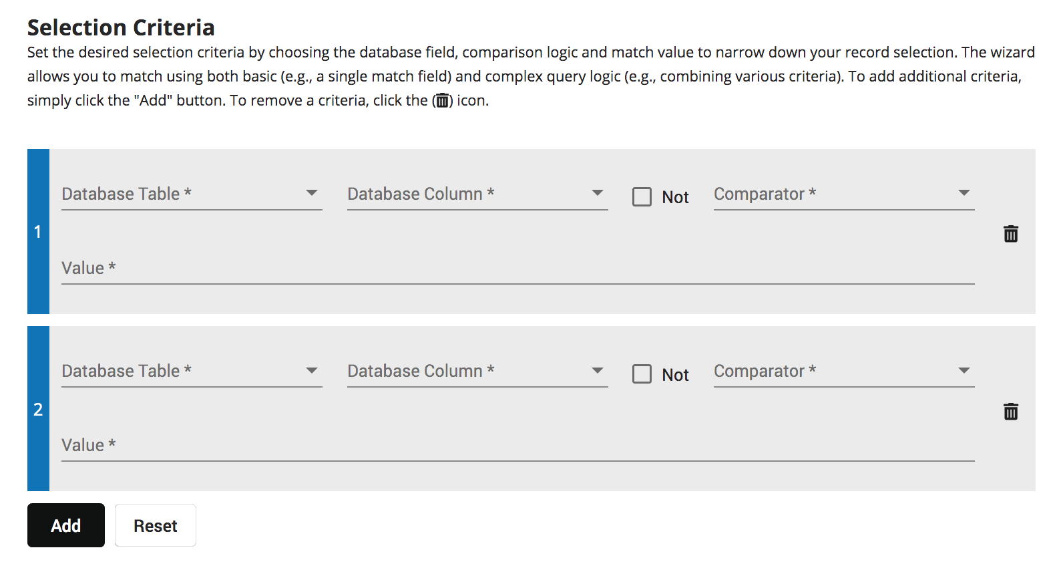This screenshot has height=568, width=1059.
Task: Delete criteria row 1 with trash icon
Action: 1010,234
